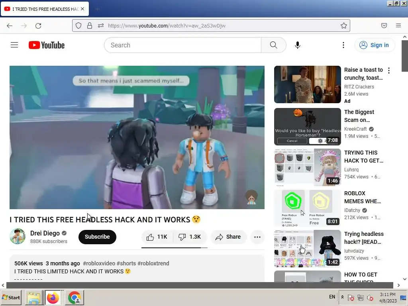
Task: Click iDatchy channel name
Action: click(352, 210)
